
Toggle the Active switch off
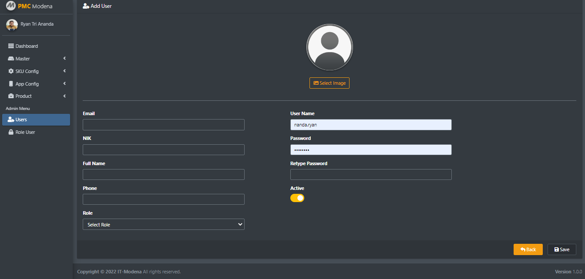click(x=297, y=198)
